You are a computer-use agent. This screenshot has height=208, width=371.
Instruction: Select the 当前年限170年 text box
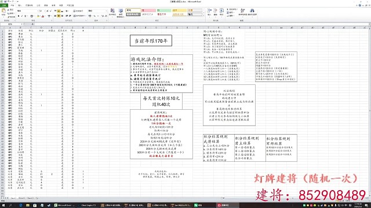[151, 40]
